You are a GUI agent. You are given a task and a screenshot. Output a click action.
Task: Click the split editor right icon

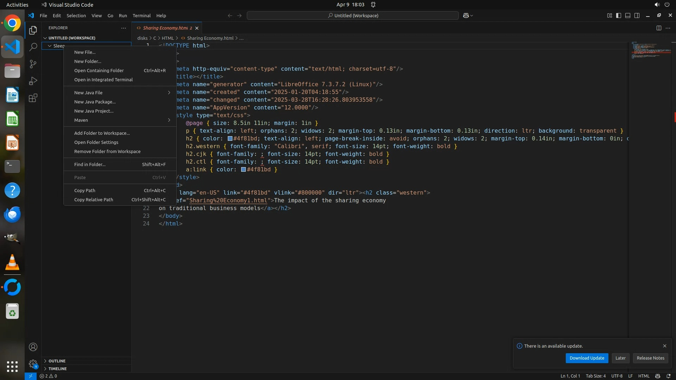coord(659,28)
